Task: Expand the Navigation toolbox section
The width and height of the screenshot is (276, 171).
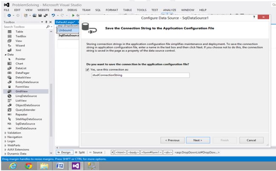Action: pos(5,137)
